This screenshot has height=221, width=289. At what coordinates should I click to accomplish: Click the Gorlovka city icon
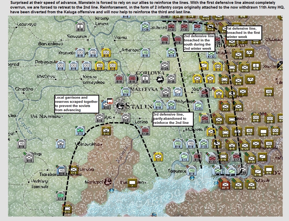pyautogui.click(x=160, y=79)
